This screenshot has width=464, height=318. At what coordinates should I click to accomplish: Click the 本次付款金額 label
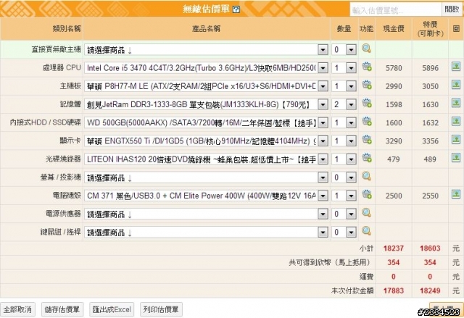352,290
